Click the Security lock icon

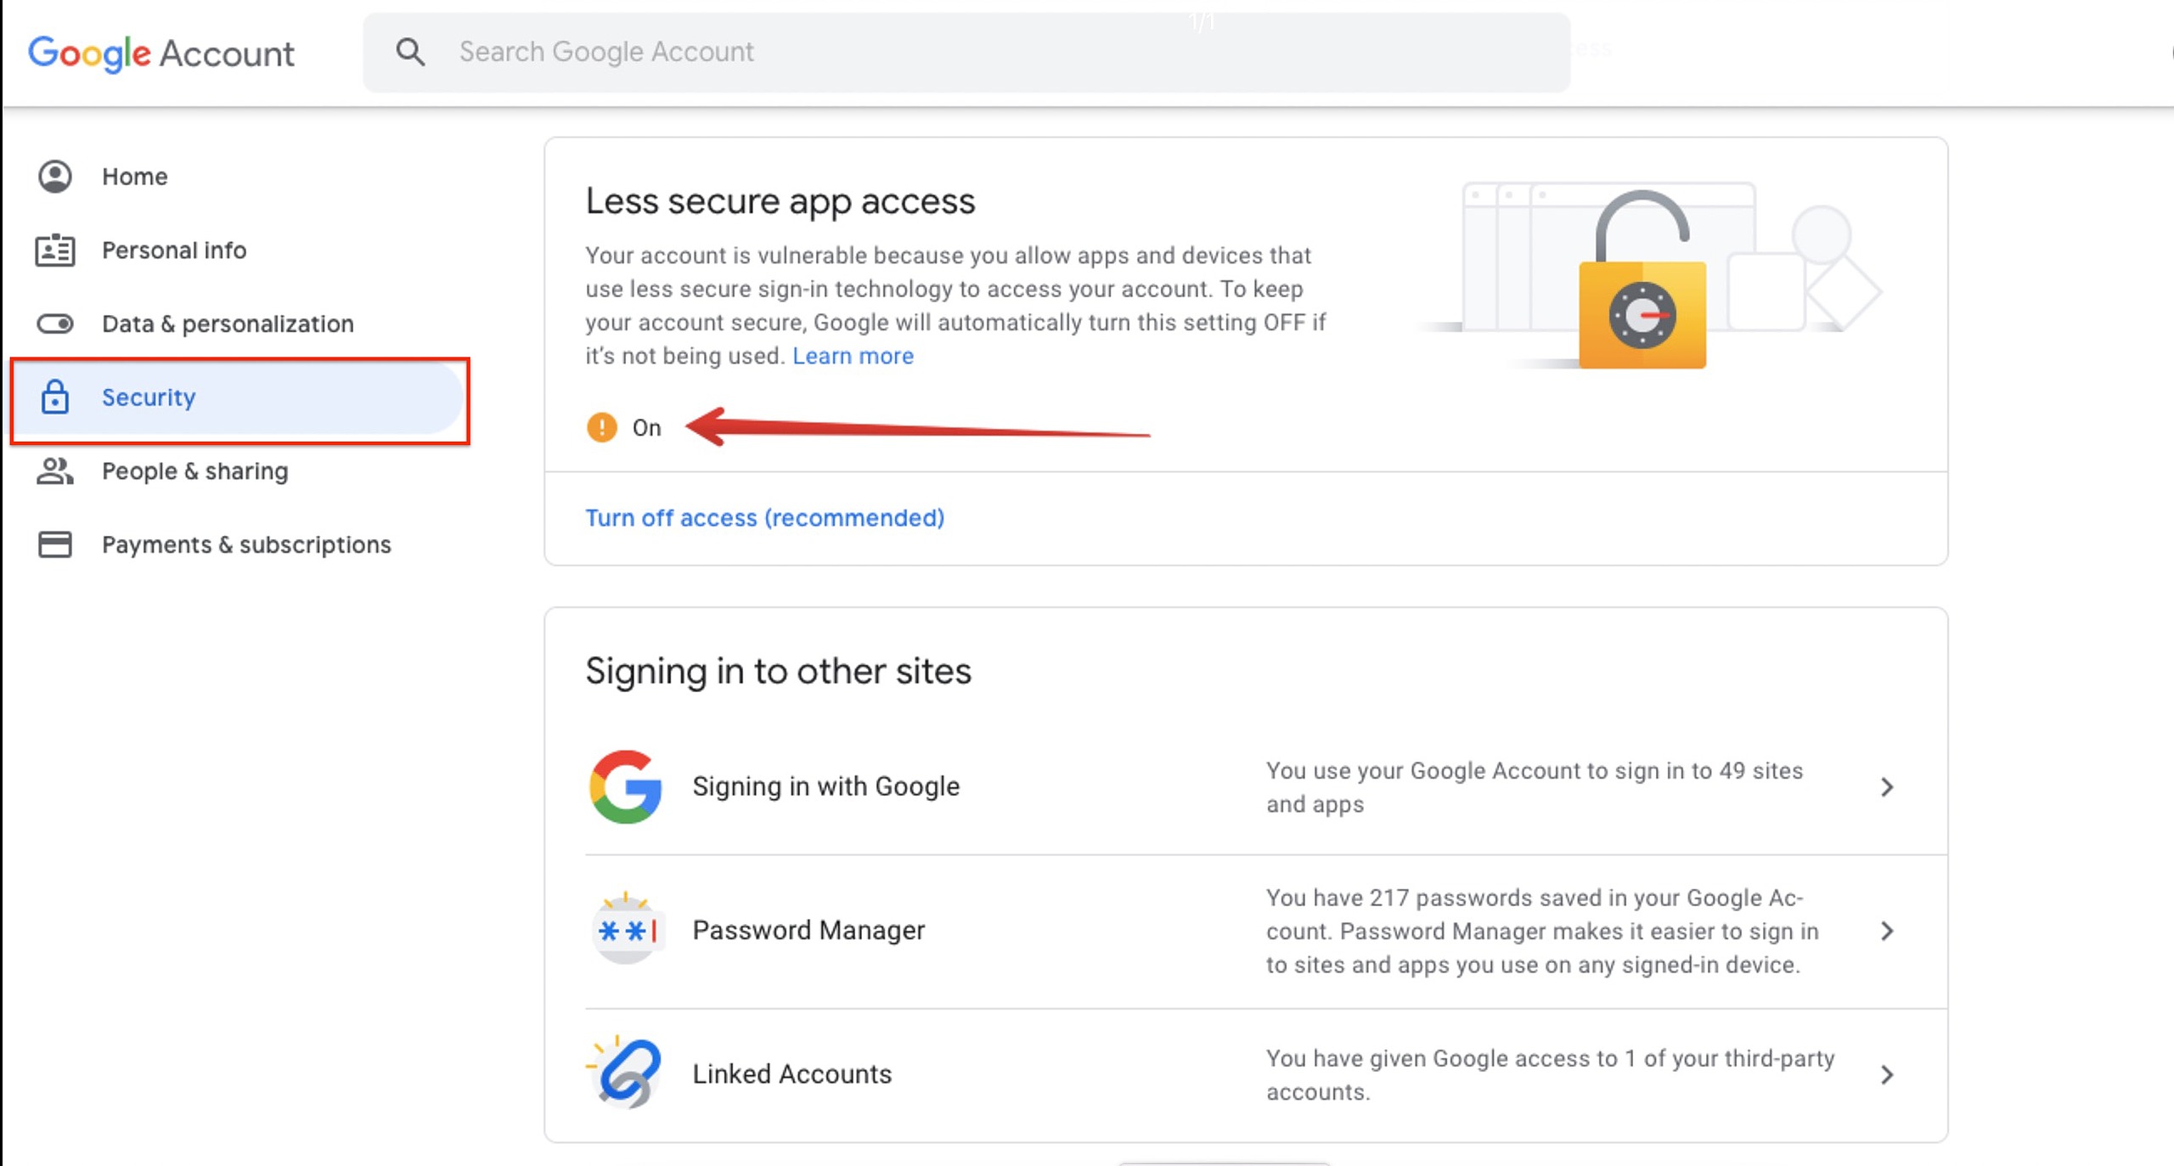[55, 397]
